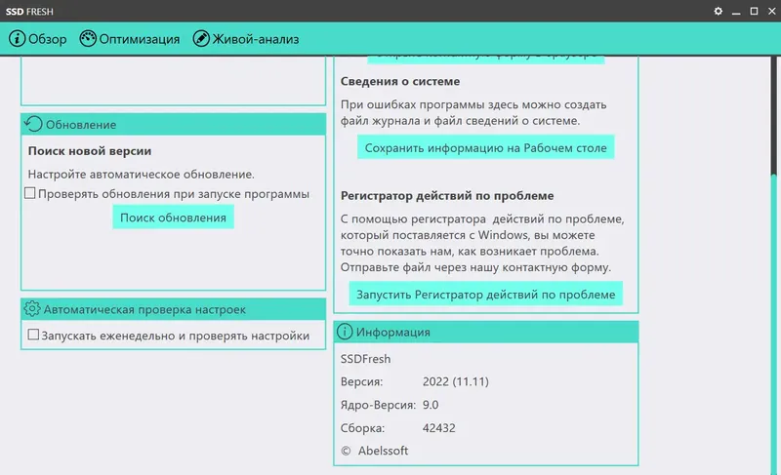Click the vertical scrollbar thumb
Viewport: 781px width, 475px height.
773,323
